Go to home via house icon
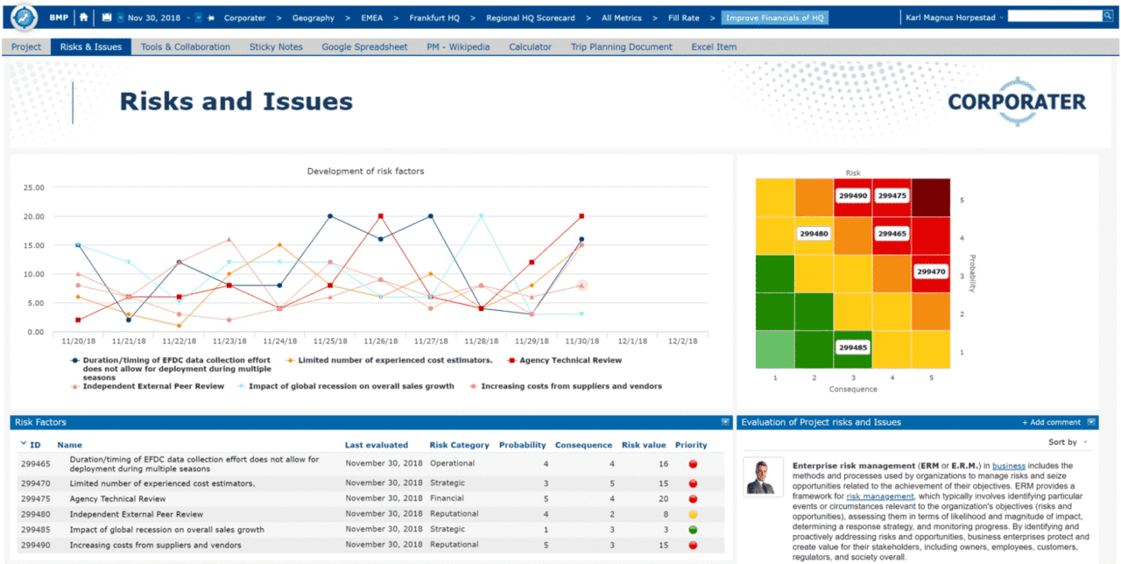This screenshot has height=564, width=1121. point(84,18)
